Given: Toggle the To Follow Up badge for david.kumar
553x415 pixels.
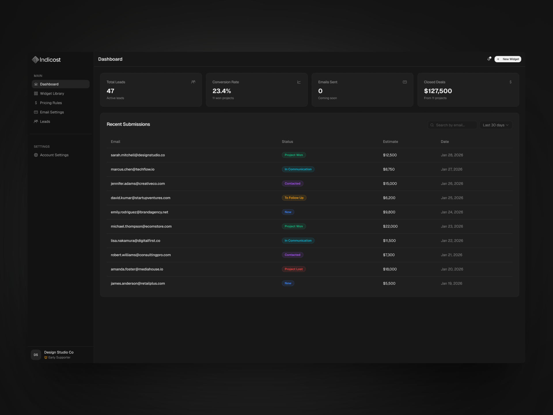Looking at the screenshot, I should point(294,198).
